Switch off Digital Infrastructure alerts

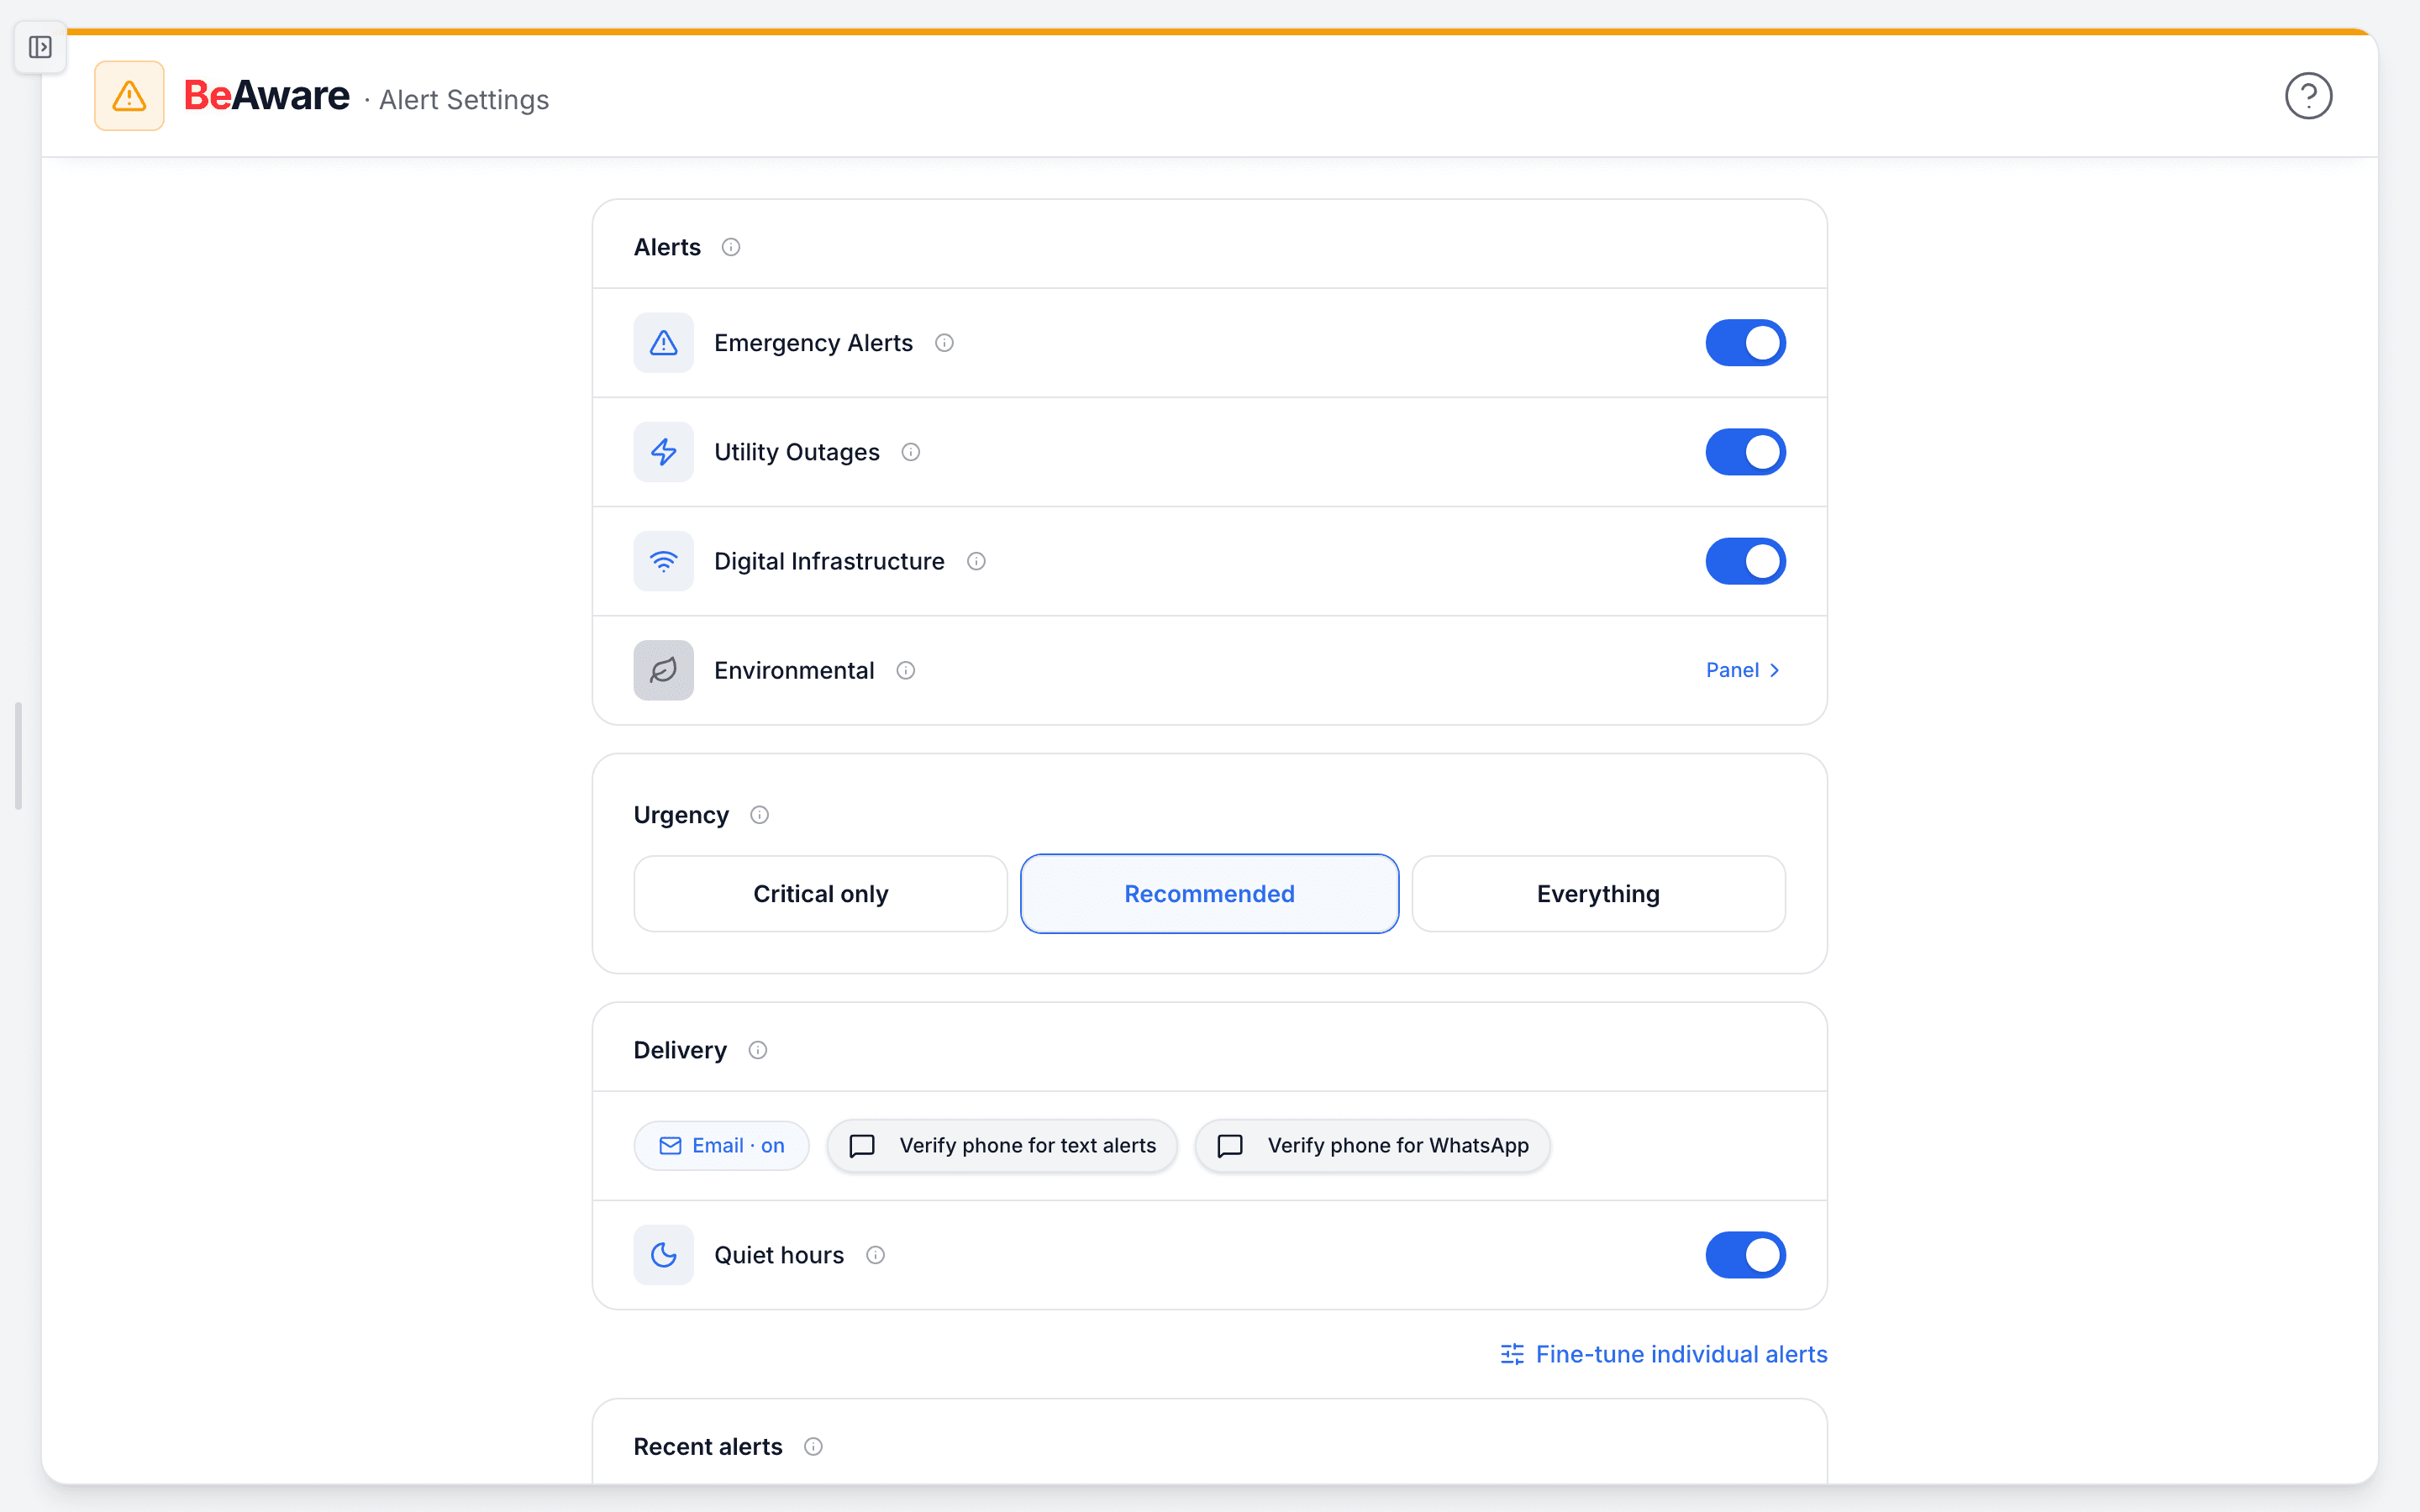pyautogui.click(x=1745, y=561)
